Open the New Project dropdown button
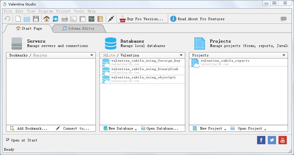This screenshot has width=294, height=155. 210,128
